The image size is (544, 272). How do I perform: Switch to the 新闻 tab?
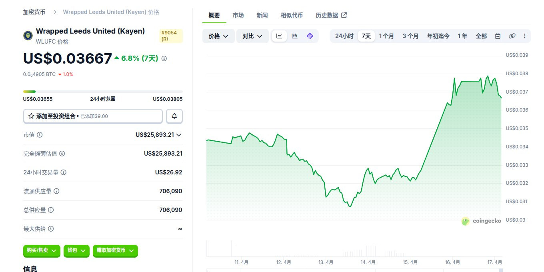click(262, 15)
